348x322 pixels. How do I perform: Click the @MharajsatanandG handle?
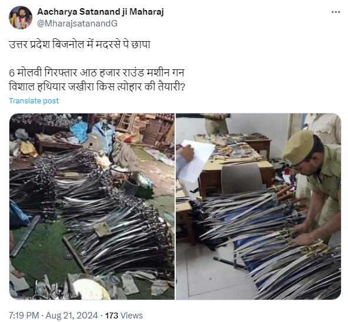pyautogui.click(x=77, y=24)
